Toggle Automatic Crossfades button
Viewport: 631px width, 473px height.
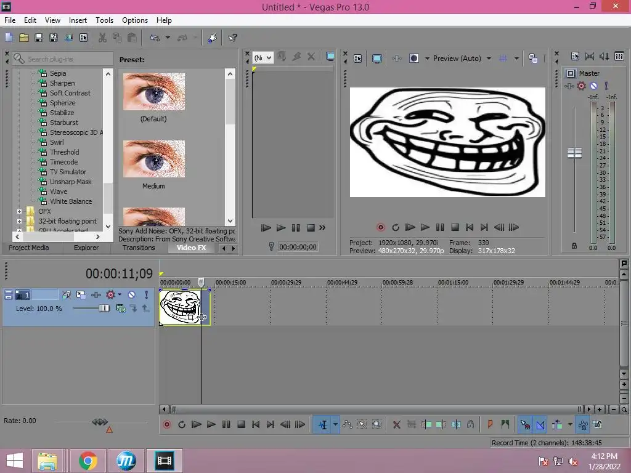click(540, 425)
